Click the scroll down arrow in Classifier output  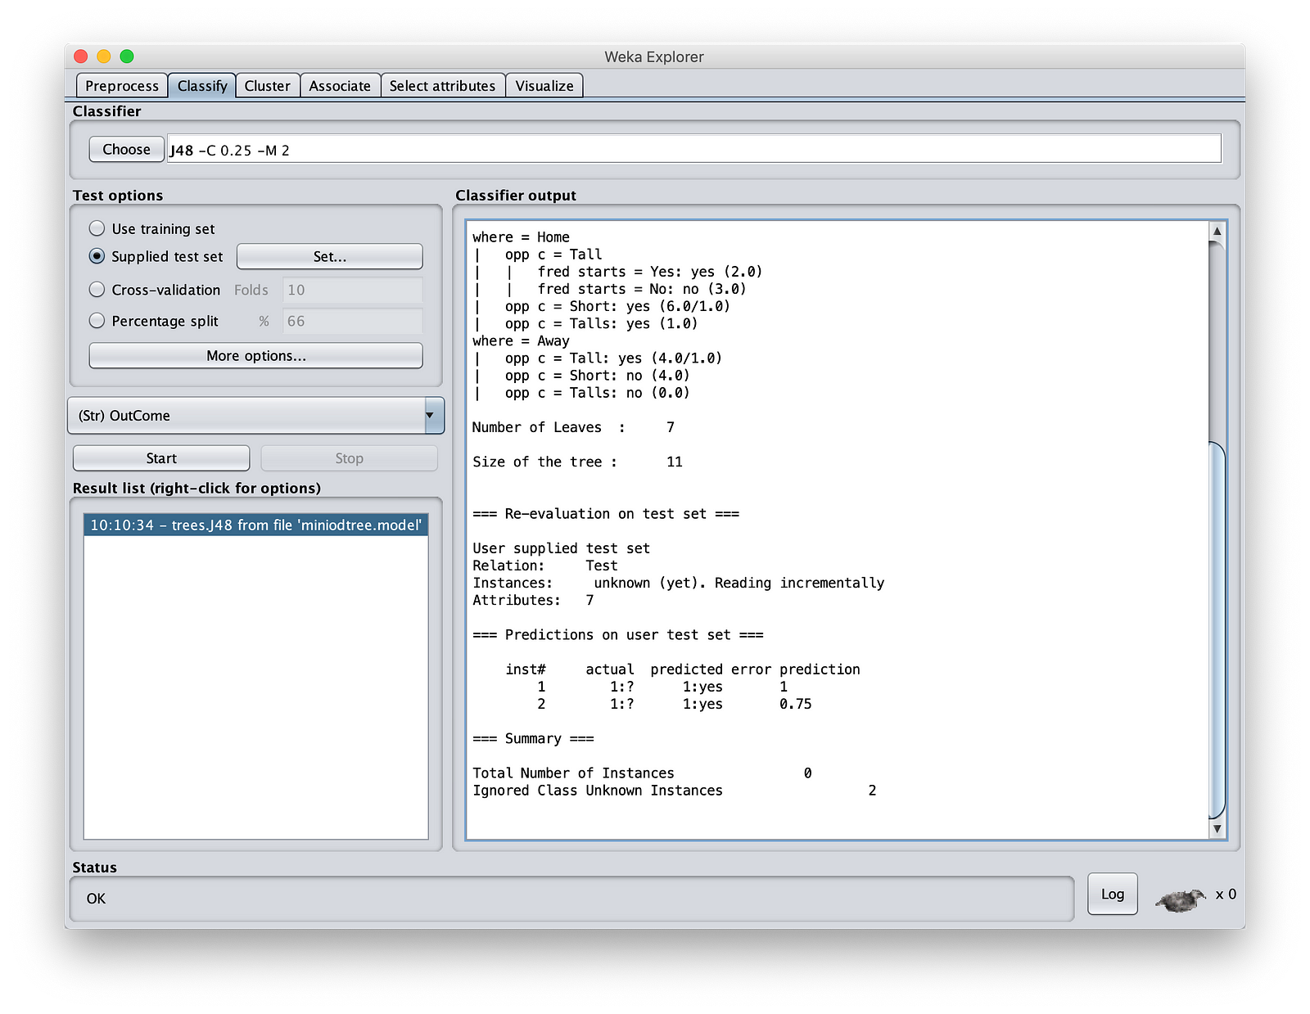coord(1217,828)
